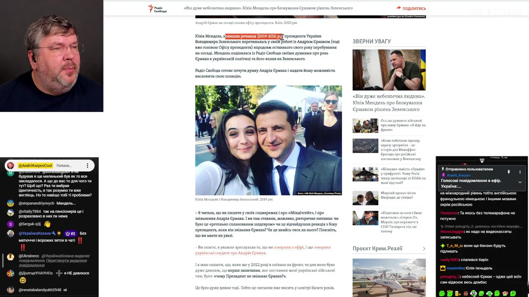The image size is (529, 297).
Task: Click the thumbnail beside 'Мирний процес після Флориди'
Action: pyautogui.click(x=365, y=198)
